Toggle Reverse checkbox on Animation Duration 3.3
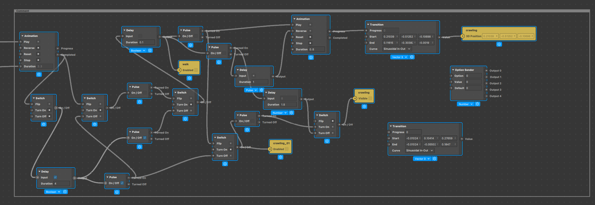This screenshot has width=595, height=205. 38,48
